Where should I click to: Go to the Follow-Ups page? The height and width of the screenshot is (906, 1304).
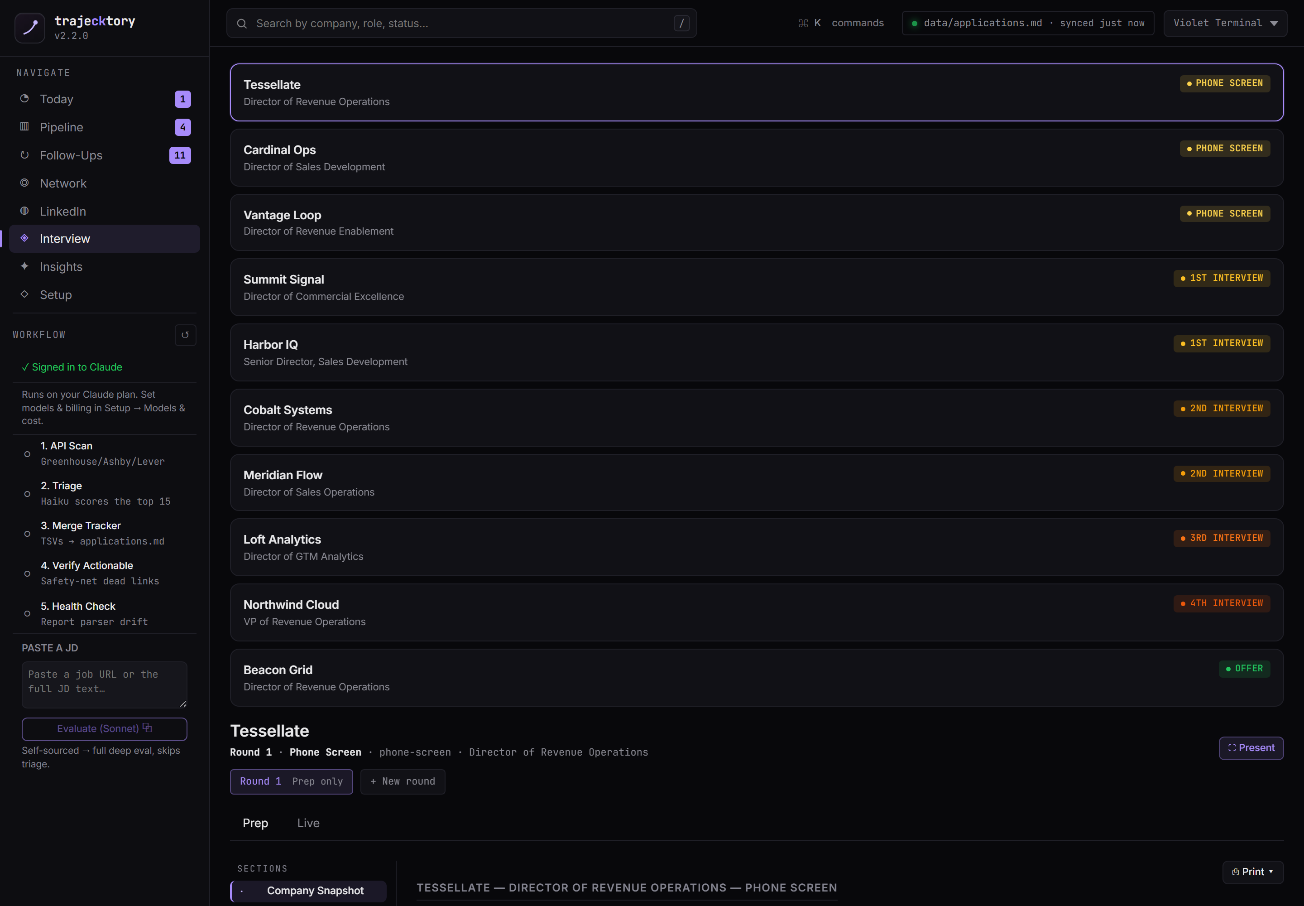pos(105,155)
